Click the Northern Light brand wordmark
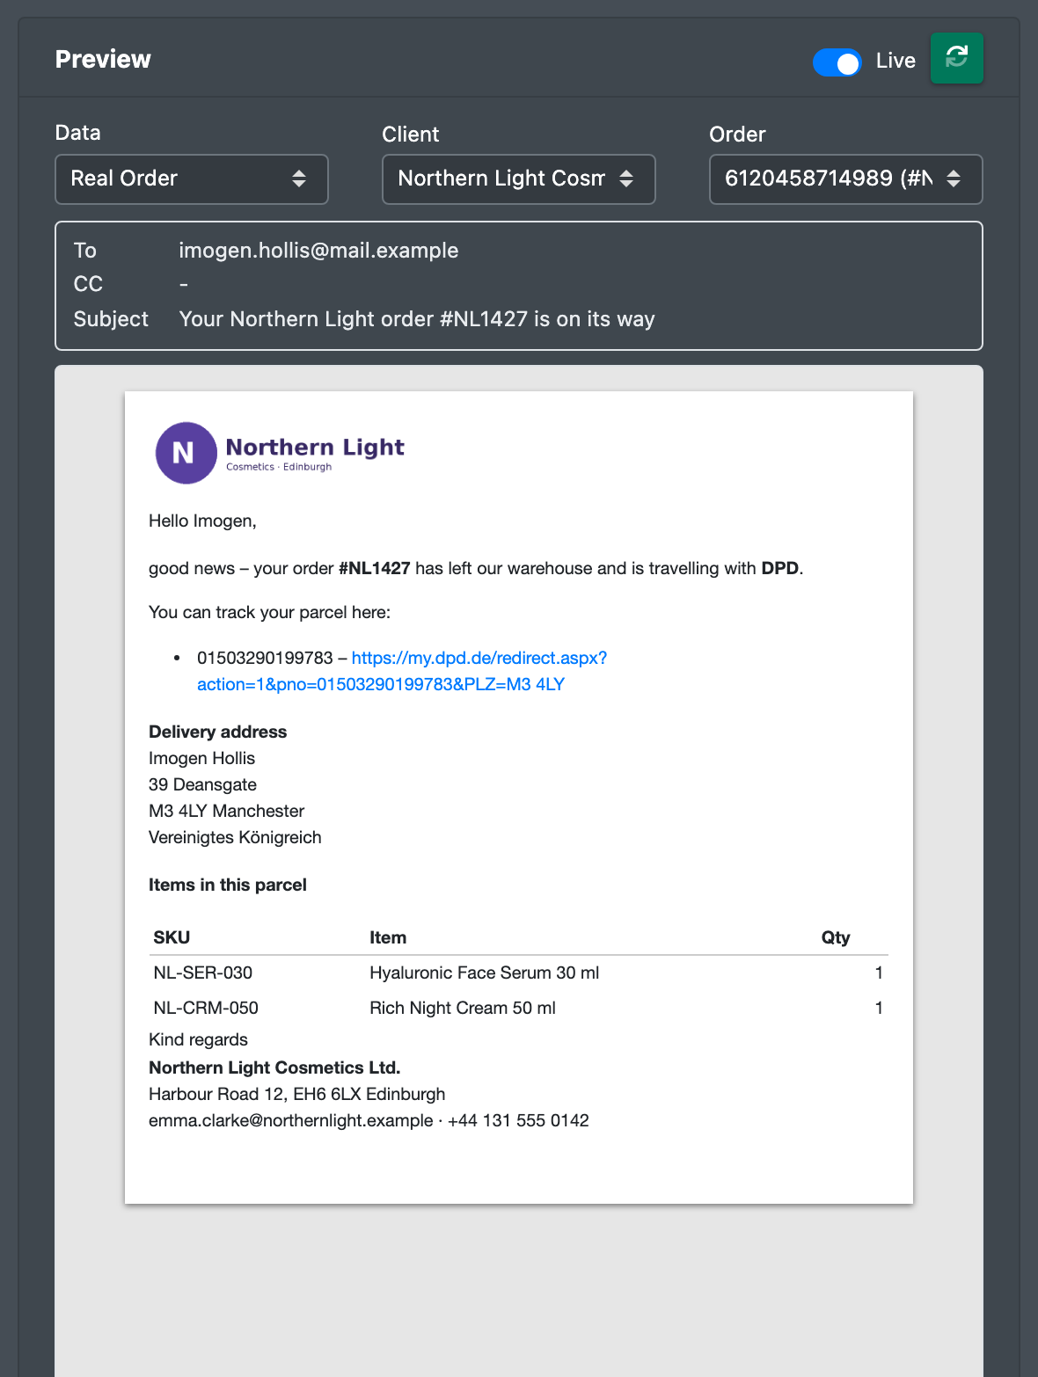Screen dimensions: 1038x1377 point(315,447)
